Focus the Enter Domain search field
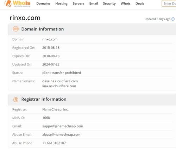 click(169, 4)
